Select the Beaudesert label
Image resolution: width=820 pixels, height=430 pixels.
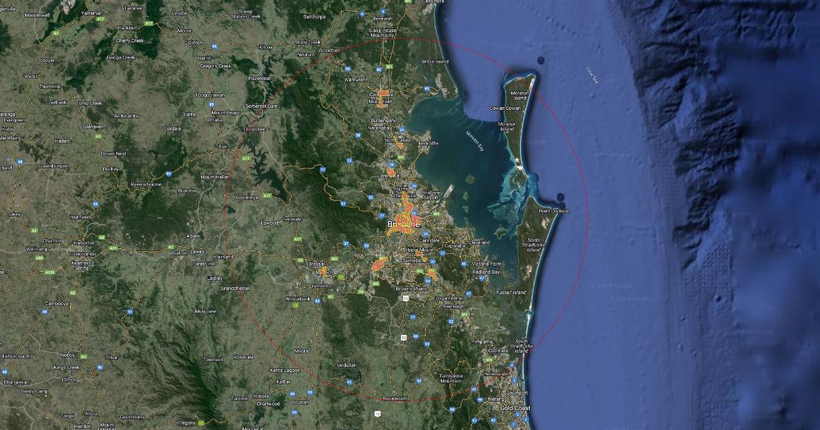point(394,397)
